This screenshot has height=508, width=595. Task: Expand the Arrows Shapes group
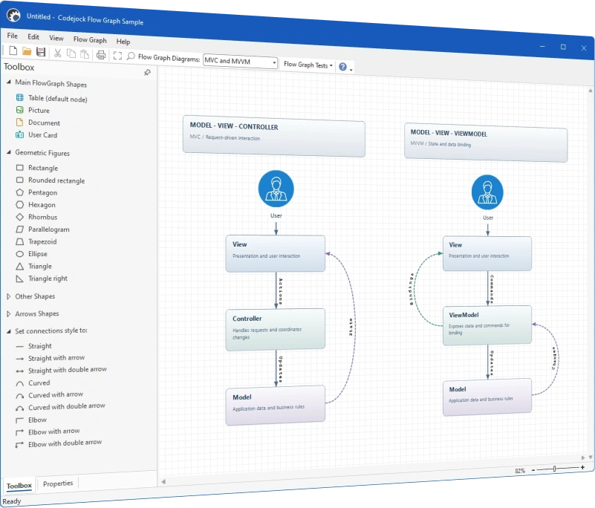click(9, 313)
